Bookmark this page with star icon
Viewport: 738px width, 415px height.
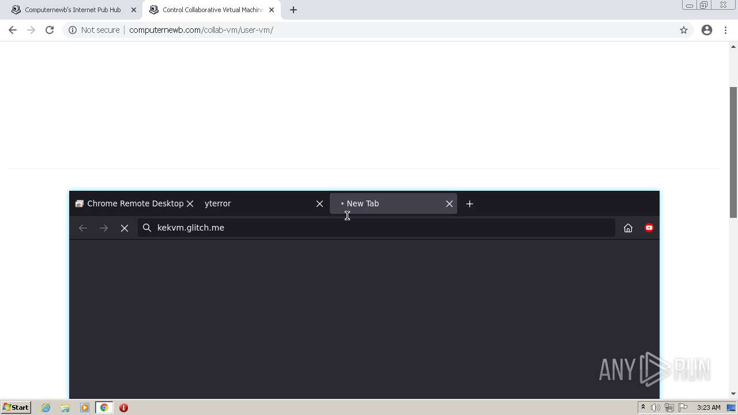point(684,30)
